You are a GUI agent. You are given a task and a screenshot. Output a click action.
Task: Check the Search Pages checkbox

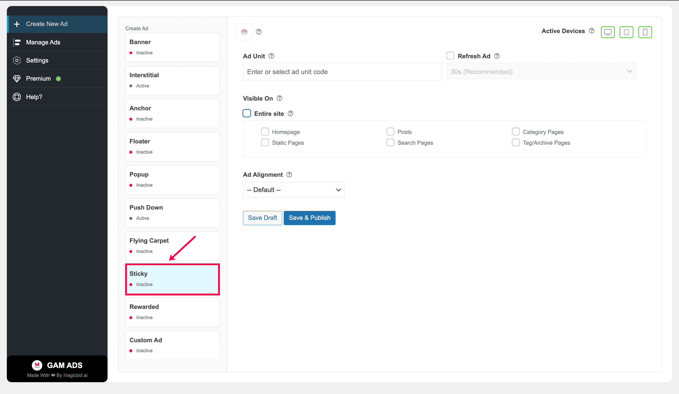tap(390, 142)
